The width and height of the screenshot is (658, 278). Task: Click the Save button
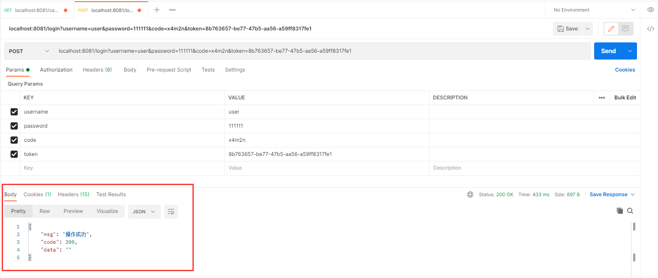568,29
